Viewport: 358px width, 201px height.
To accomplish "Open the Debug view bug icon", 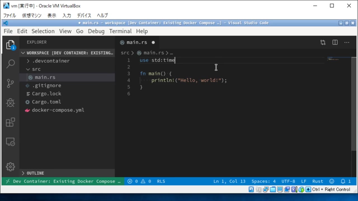I will pyautogui.click(x=10, y=103).
